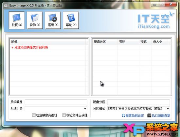Expand the 系统引导 dropdown
This screenshot has height=137, width=180.
click(x=85, y=109)
